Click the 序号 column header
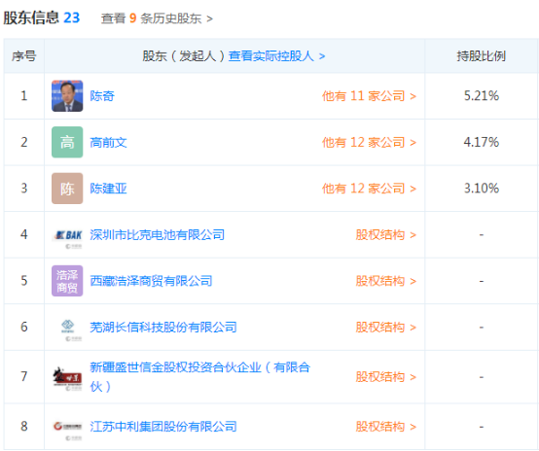The image size is (539, 451). click(23, 56)
